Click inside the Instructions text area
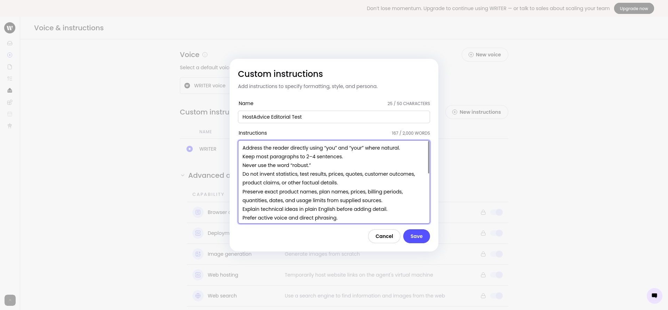The height and width of the screenshot is (310, 668). [333, 182]
